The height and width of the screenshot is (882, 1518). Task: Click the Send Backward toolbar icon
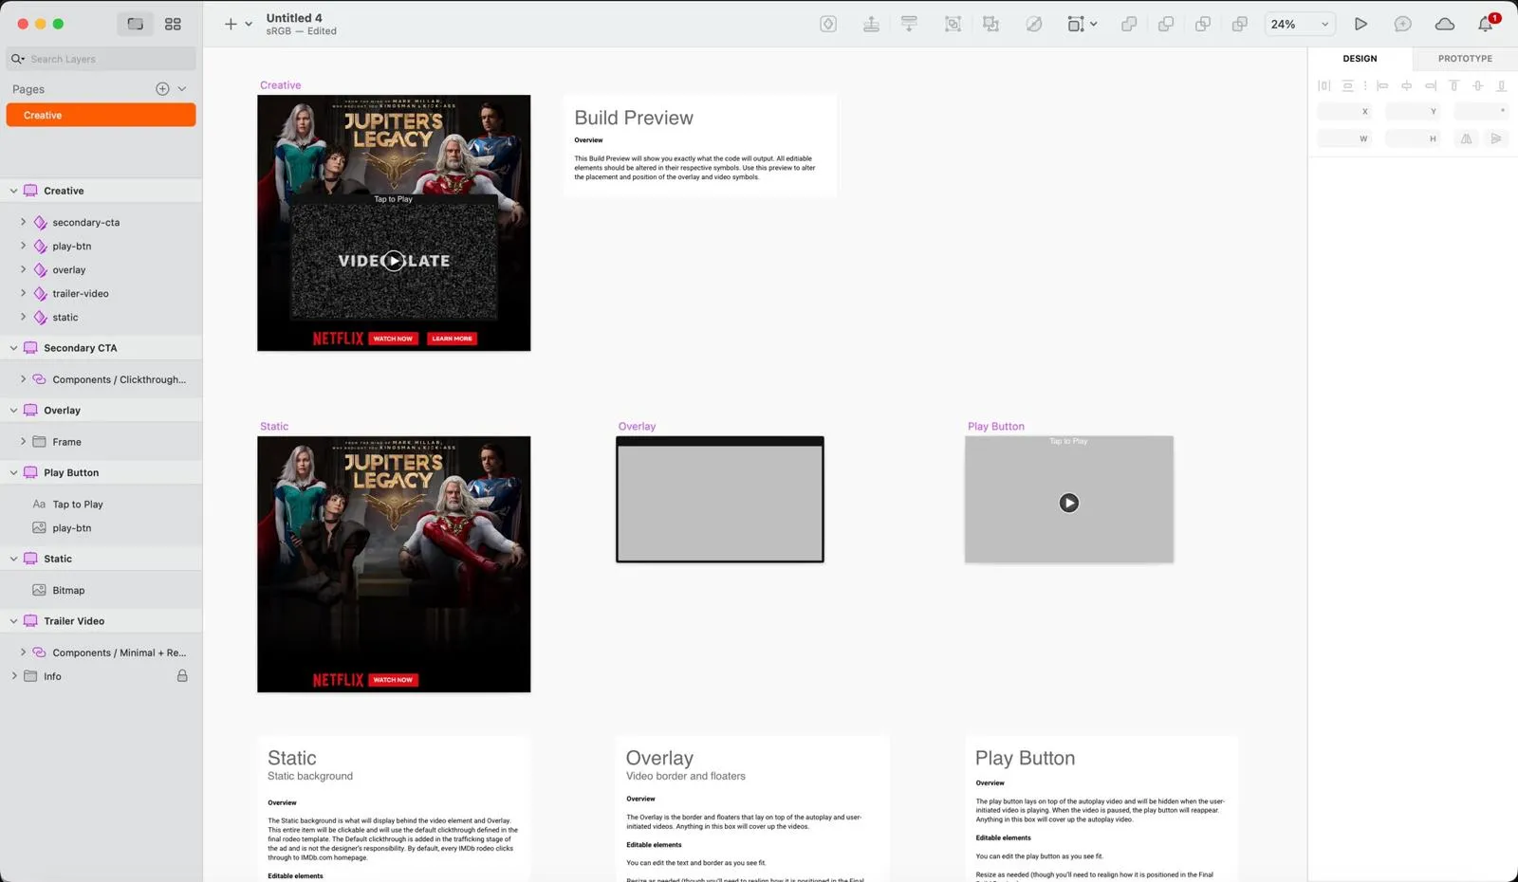pyautogui.click(x=909, y=24)
